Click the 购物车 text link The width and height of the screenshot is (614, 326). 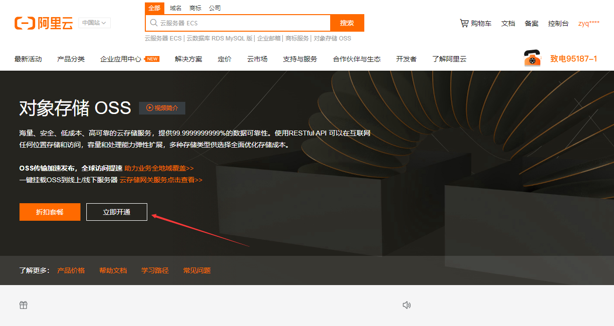coord(481,23)
